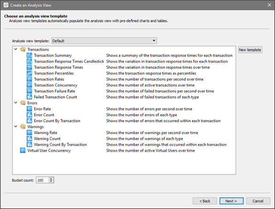Go back with the Back button

coord(205,201)
